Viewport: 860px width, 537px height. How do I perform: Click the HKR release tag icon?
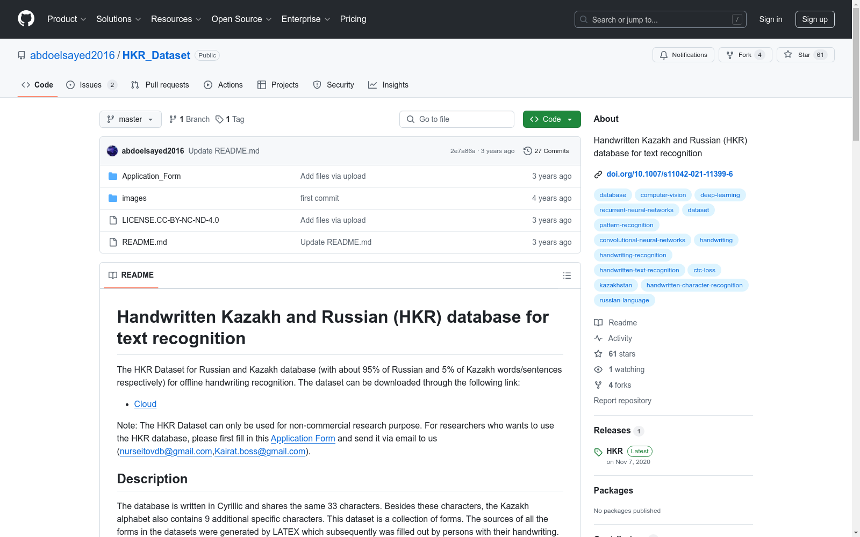(x=598, y=452)
